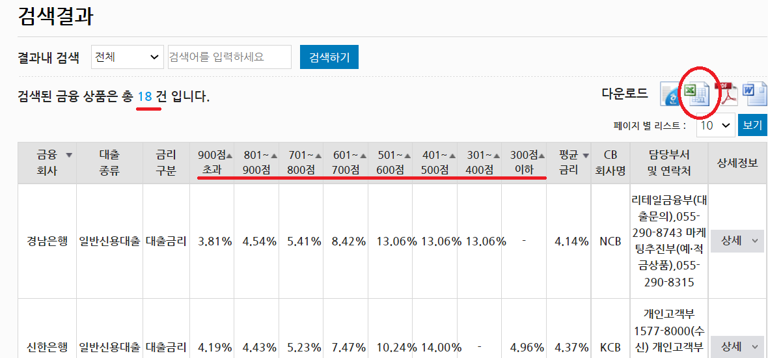This screenshot has height=358, width=768.
Task: Click 14.00% rate in 신한은행 row
Action: (x=441, y=348)
